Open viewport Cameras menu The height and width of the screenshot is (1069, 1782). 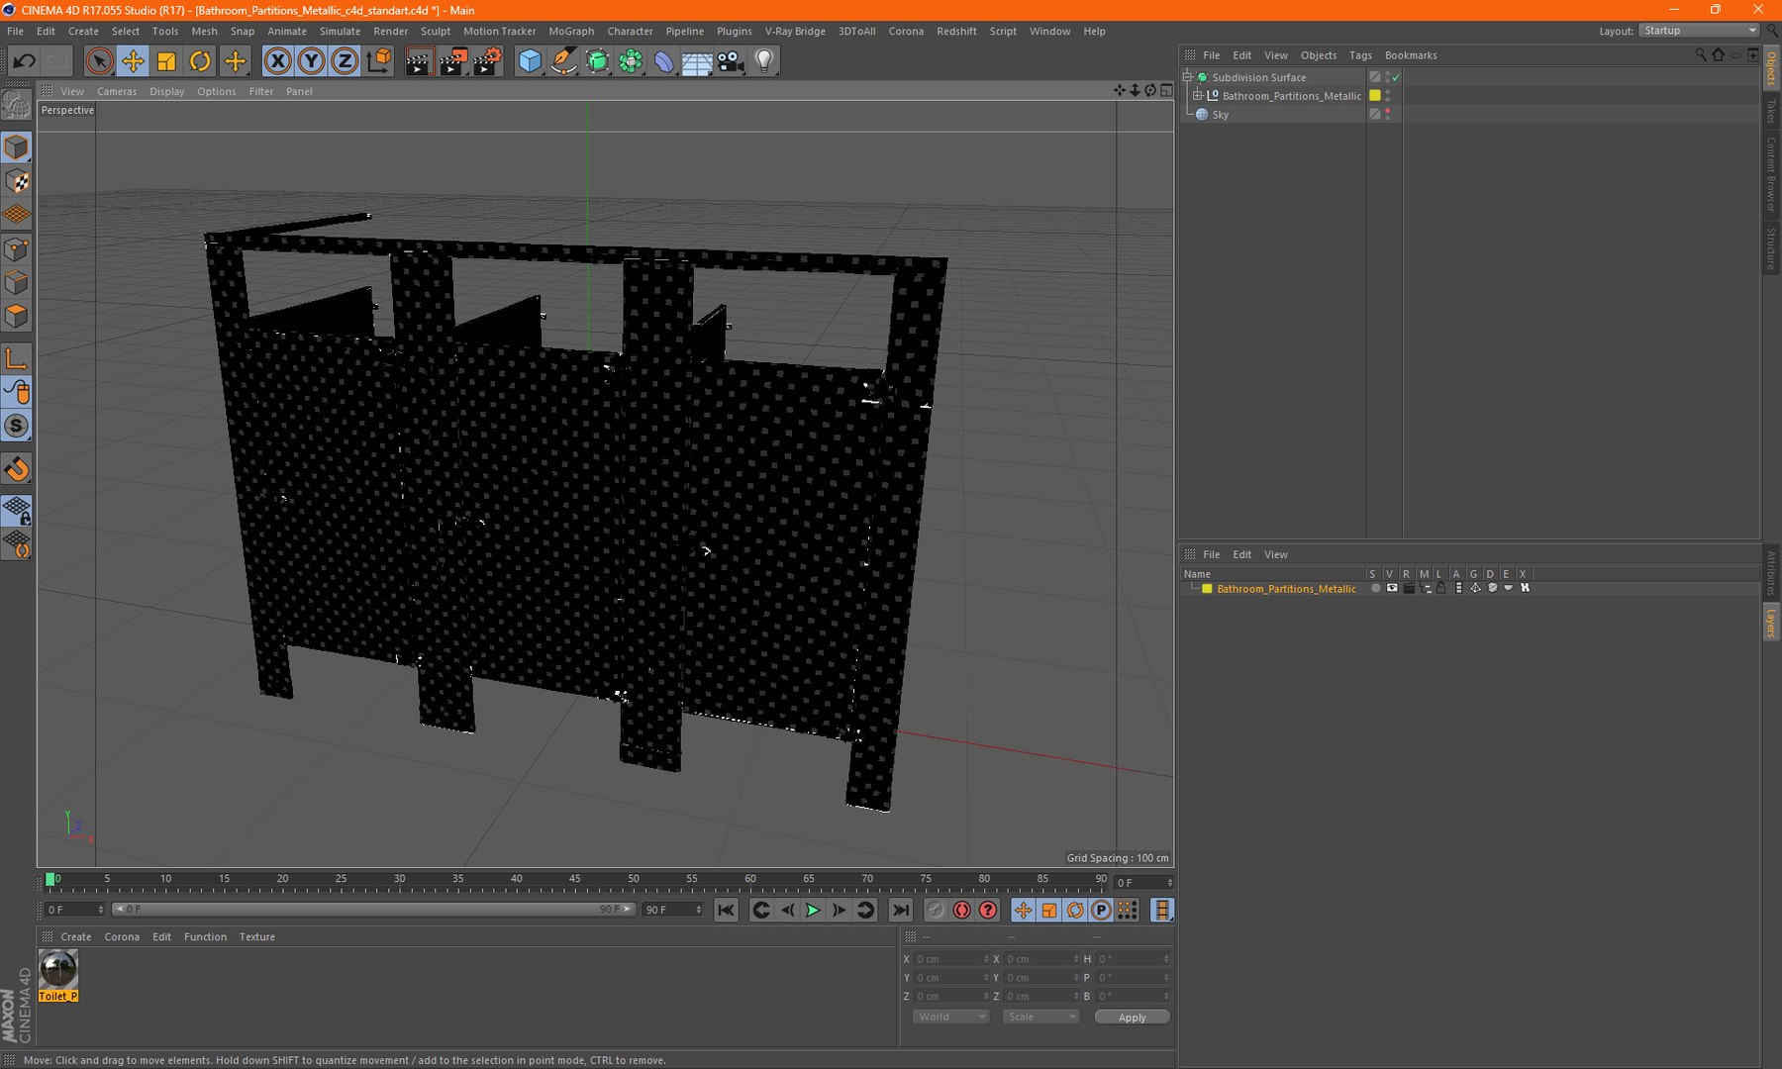[x=117, y=91]
